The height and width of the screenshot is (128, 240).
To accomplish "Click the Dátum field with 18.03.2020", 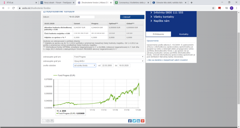I will coord(82,17).
